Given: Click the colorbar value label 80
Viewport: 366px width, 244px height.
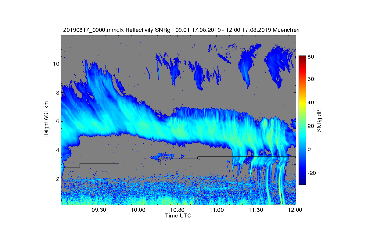Looking at the screenshot, I should (311, 56).
